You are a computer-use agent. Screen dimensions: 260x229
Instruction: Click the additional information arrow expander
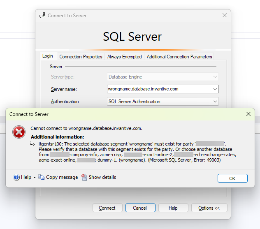pyautogui.click(x=32, y=143)
